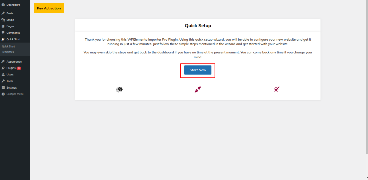Click the Settings sliders icon

tap(3, 88)
